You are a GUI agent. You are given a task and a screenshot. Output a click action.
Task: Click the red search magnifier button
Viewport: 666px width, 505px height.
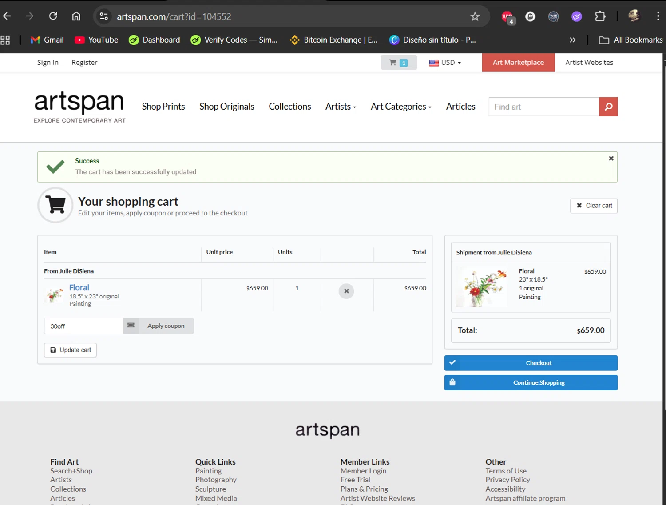[608, 107]
